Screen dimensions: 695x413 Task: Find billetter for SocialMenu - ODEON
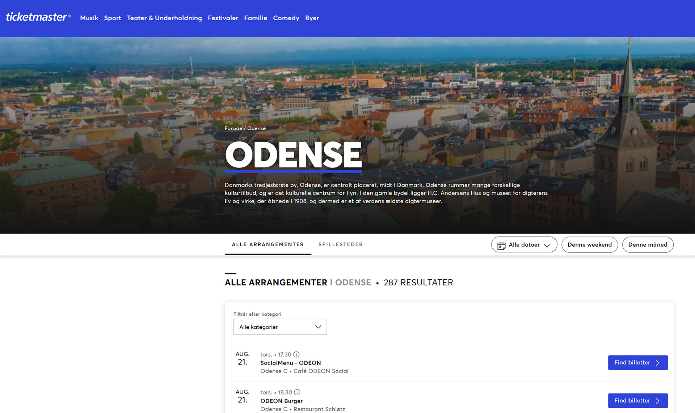click(638, 363)
